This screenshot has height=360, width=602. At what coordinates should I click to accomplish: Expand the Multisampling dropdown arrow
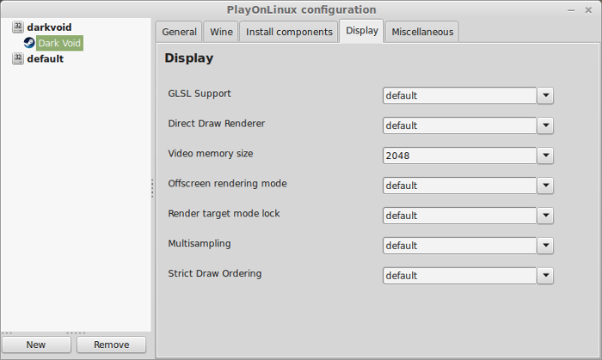click(x=545, y=246)
